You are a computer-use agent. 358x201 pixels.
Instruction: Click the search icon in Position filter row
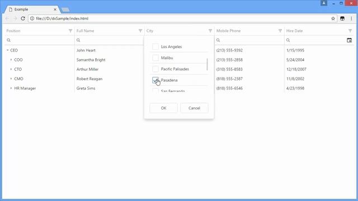click(9, 40)
